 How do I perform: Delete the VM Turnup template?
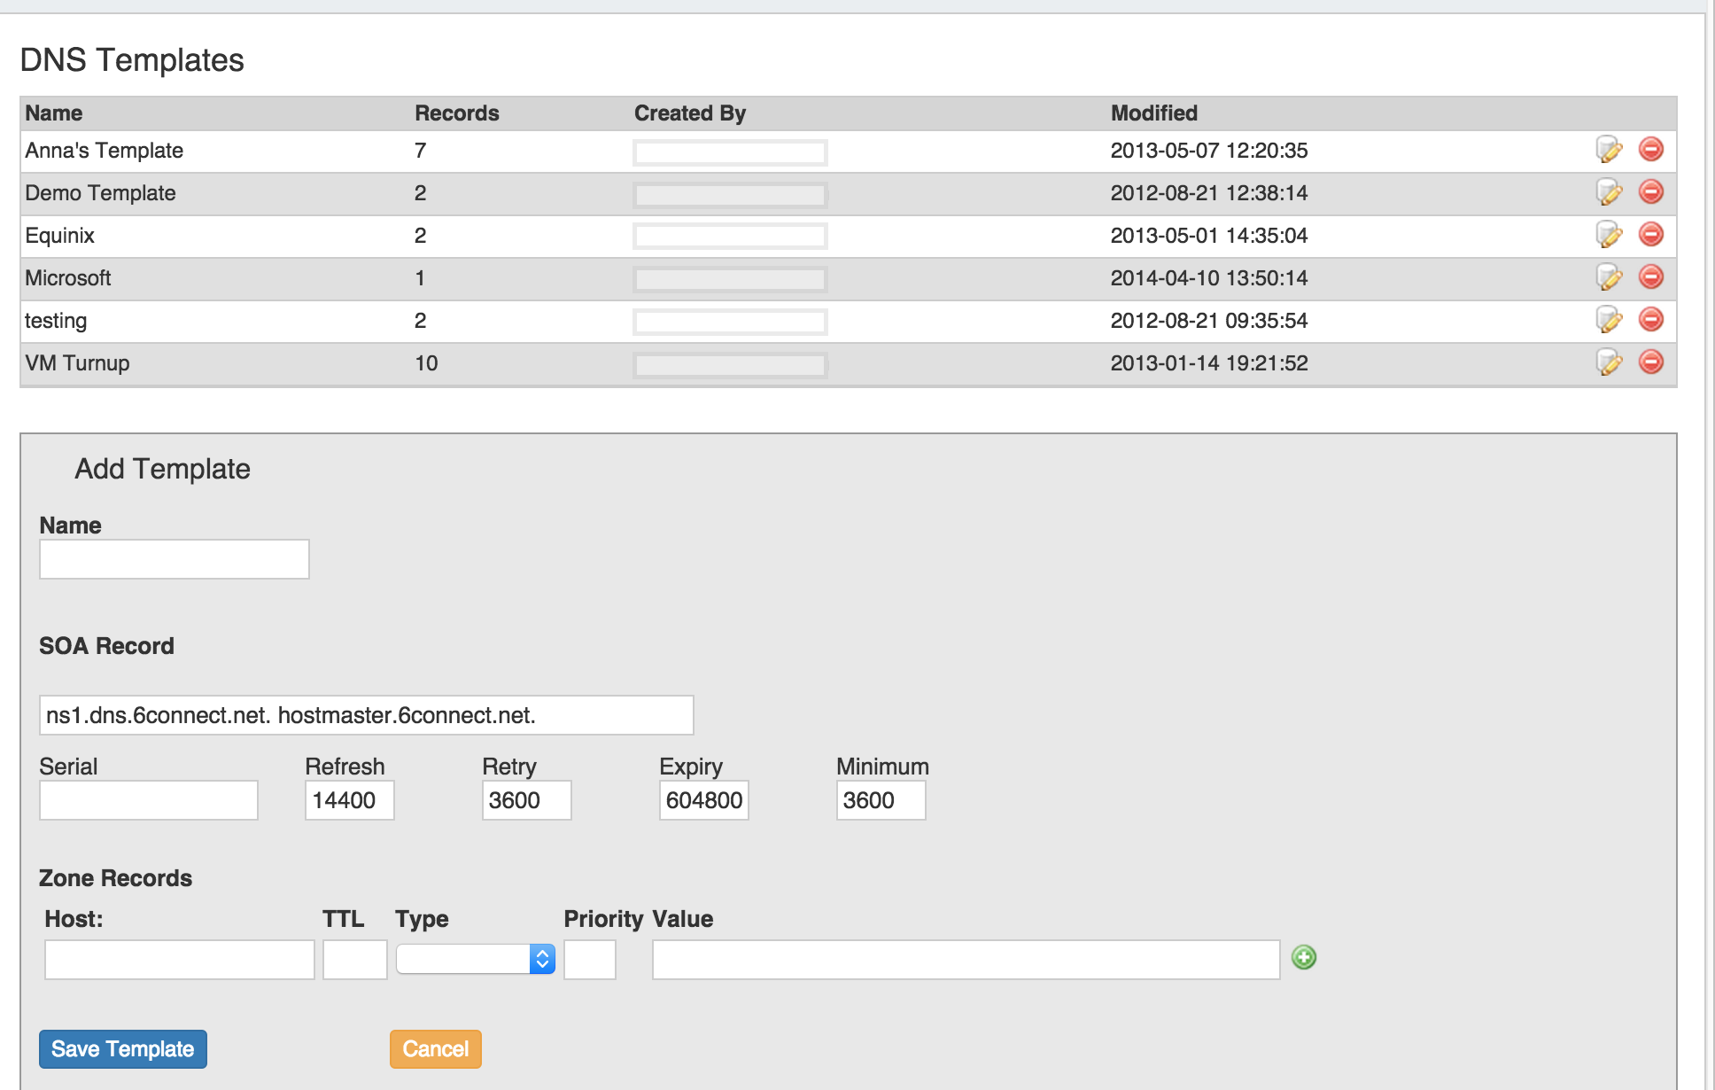[1650, 362]
